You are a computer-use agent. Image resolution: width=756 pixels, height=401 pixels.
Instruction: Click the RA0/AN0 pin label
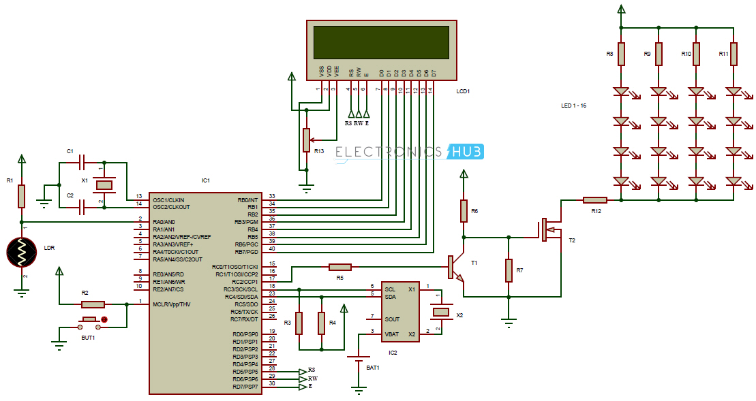click(164, 222)
